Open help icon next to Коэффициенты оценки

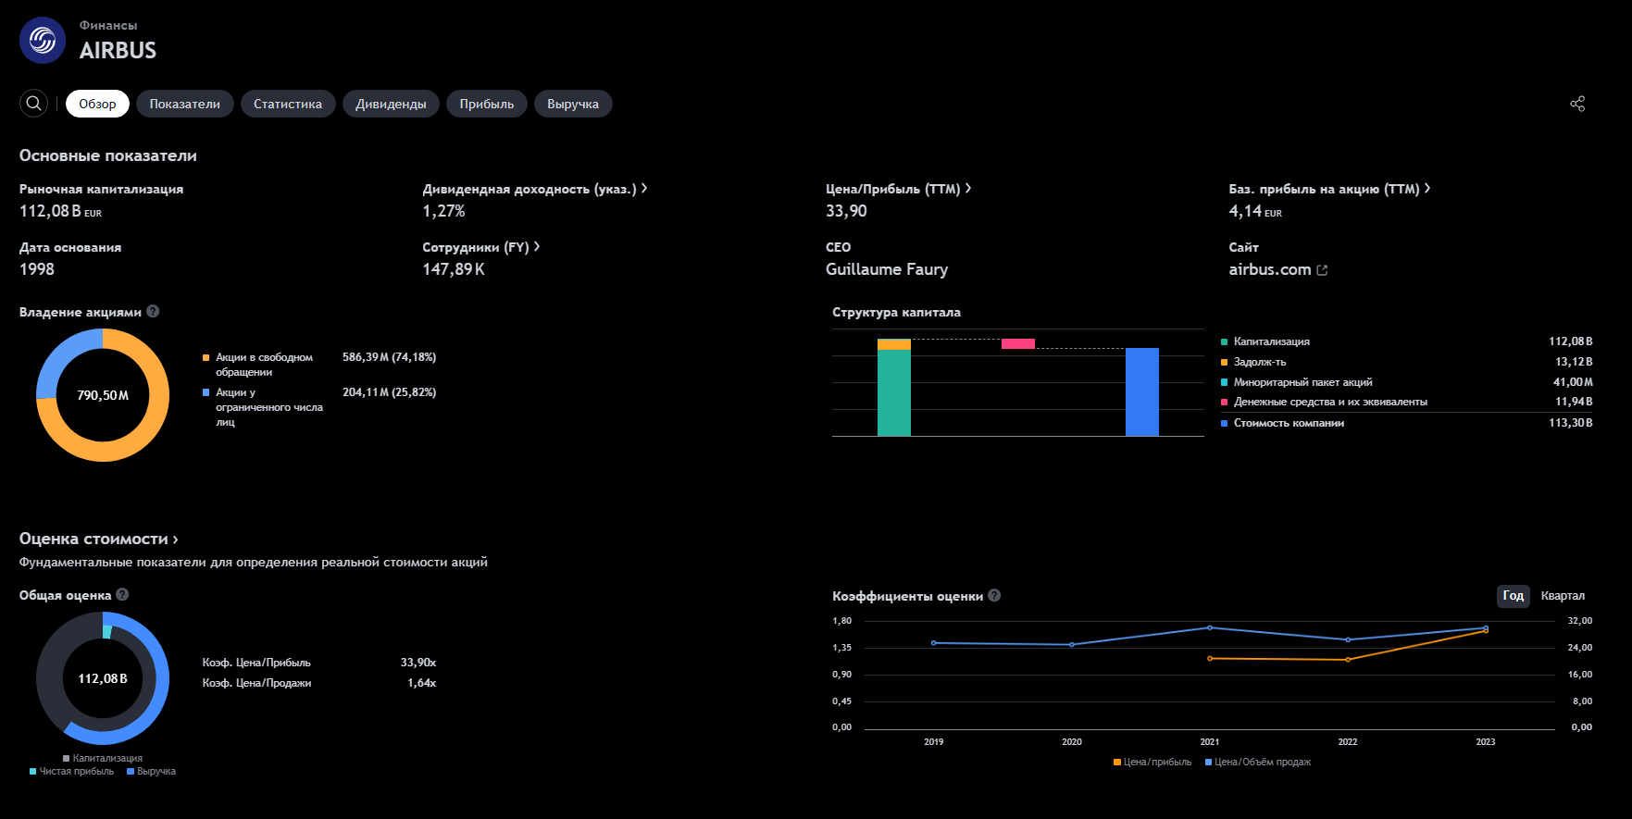[994, 596]
